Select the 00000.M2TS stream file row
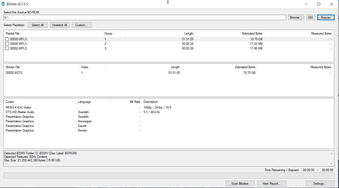339x188 pixels. point(169,73)
